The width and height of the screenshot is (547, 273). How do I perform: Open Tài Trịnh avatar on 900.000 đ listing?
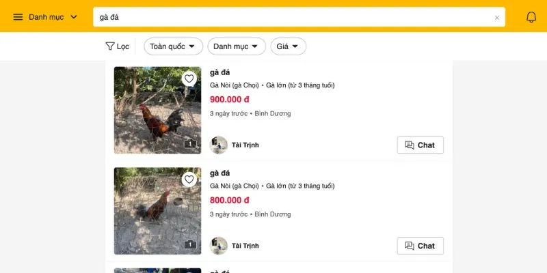click(219, 145)
